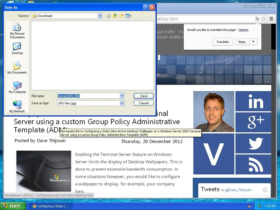Click the Save button
Screen dimensions: 280x210
tap(144, 96)
